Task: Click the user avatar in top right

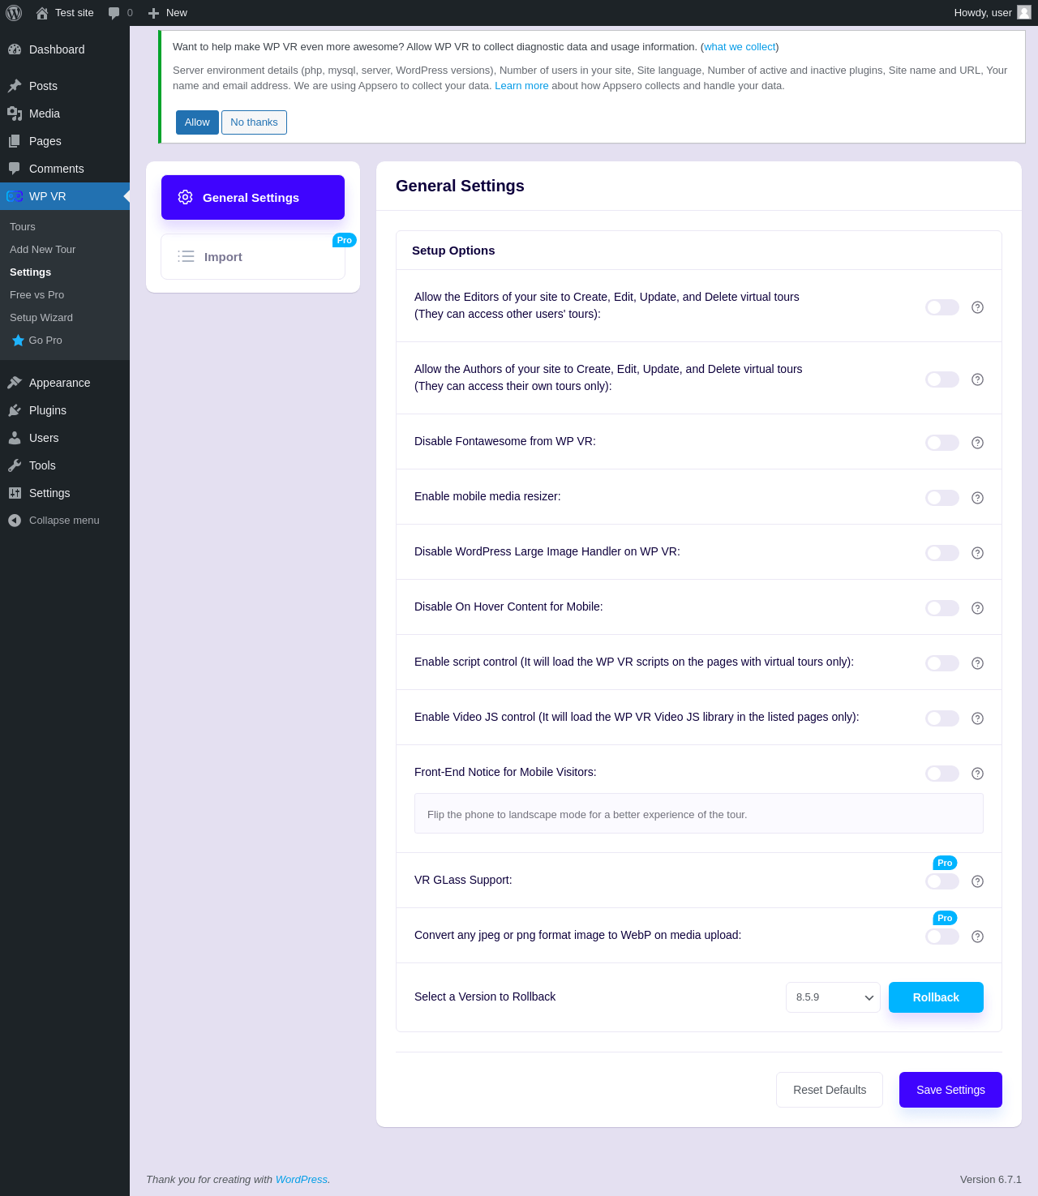Action: pos(1024,12)
